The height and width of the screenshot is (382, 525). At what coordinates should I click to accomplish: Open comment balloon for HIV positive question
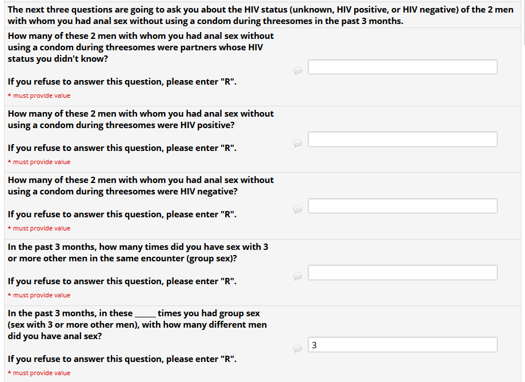tap(298, 143)
